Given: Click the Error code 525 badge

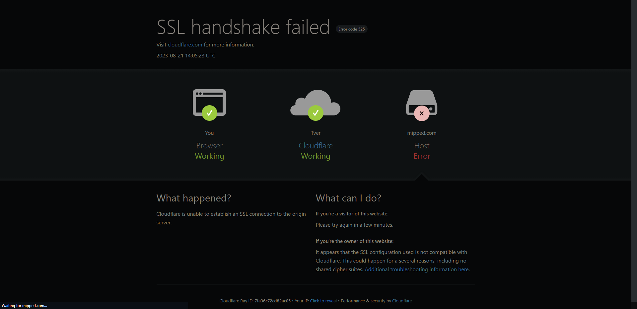Looking at the screenshot, I should (x=352, y=29).
